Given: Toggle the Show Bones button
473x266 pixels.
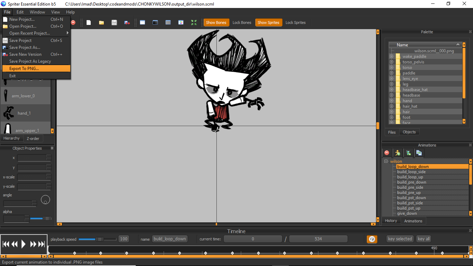Looking at the screenshot, I should pos(216,23).
